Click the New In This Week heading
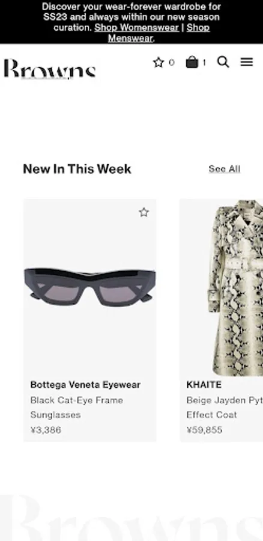 [77, 169]
